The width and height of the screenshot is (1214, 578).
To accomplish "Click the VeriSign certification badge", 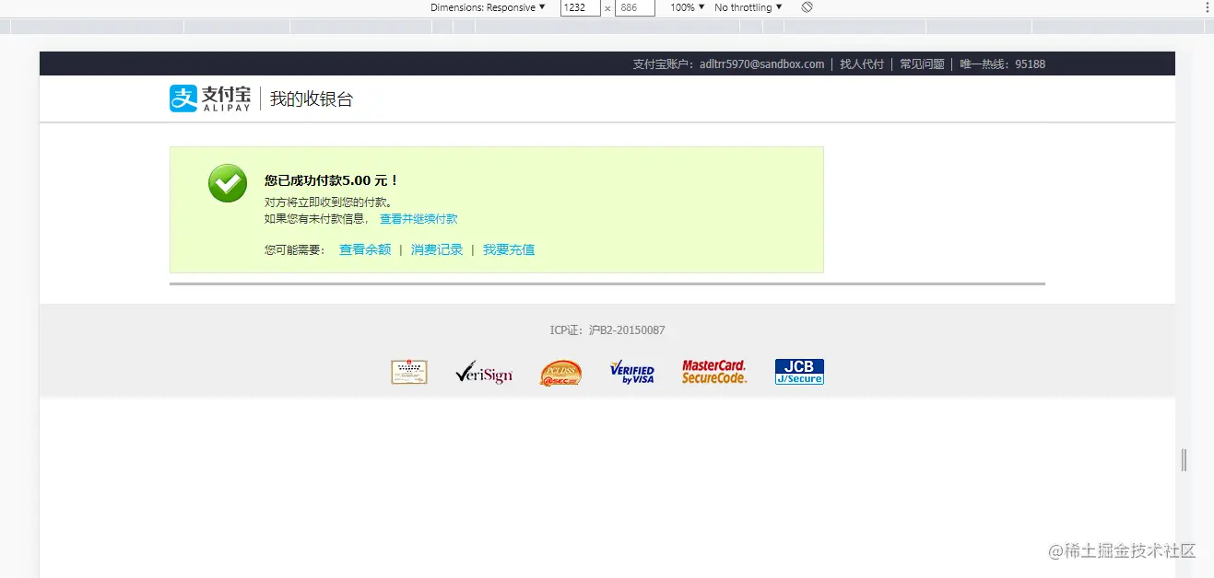I will pos(484,372).
